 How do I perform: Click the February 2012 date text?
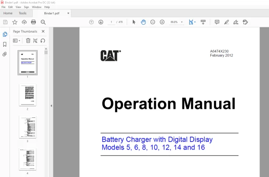[221, 56]
